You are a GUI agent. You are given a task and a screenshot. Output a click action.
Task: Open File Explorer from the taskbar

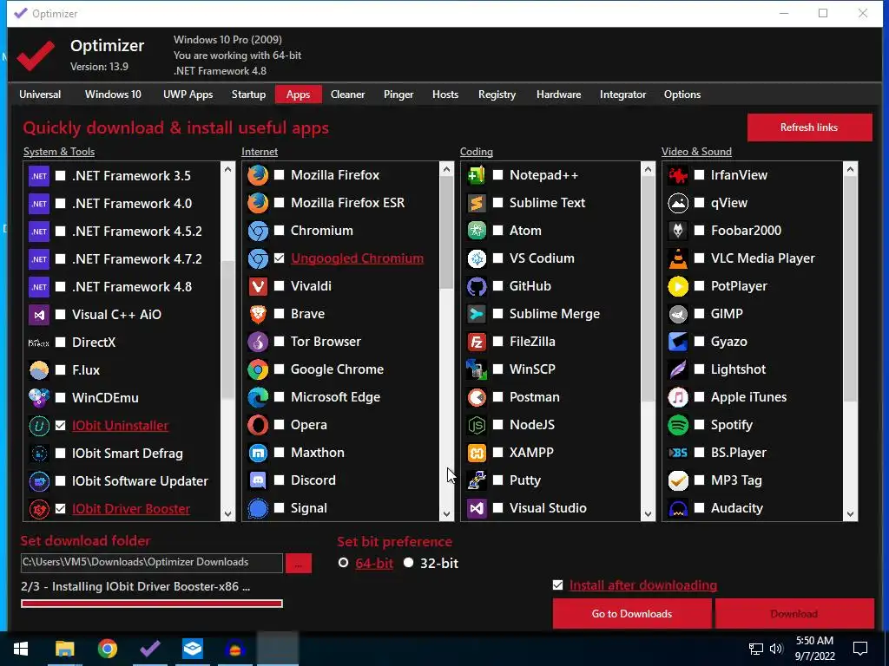[64, 649]
